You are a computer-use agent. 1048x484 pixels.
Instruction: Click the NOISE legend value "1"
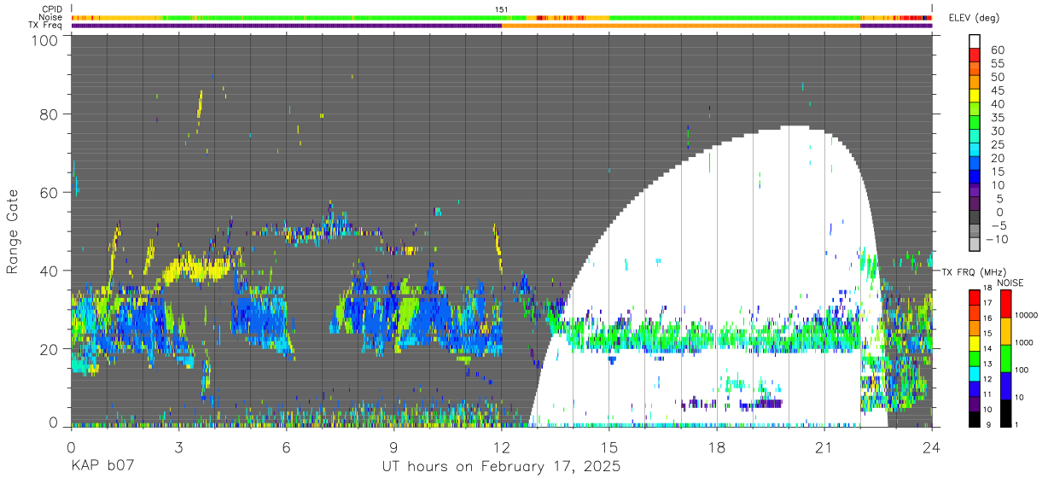[1017, 425]
